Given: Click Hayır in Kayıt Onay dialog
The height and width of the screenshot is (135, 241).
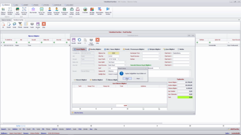Looking at the screenshot, I should coord(138,78).
